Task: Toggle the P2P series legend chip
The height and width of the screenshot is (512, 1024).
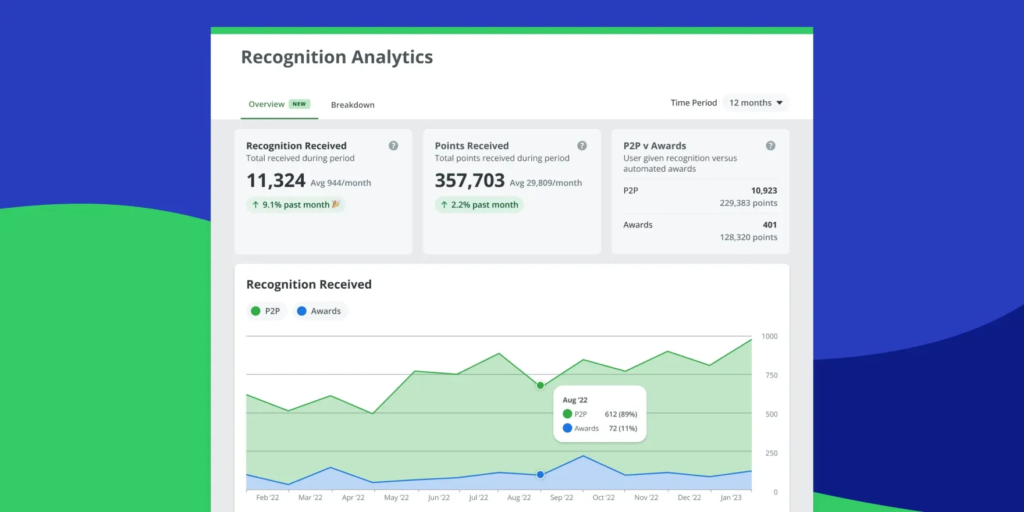Action: coord(266,311)
